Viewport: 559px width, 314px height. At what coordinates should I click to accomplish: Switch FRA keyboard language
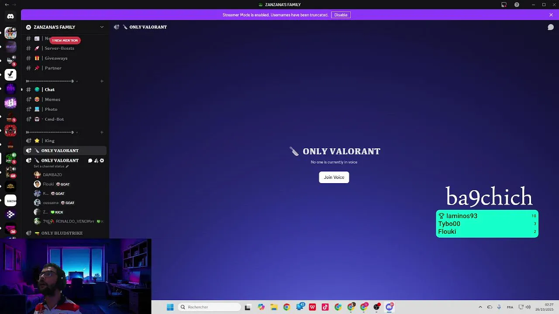(510, 307)
